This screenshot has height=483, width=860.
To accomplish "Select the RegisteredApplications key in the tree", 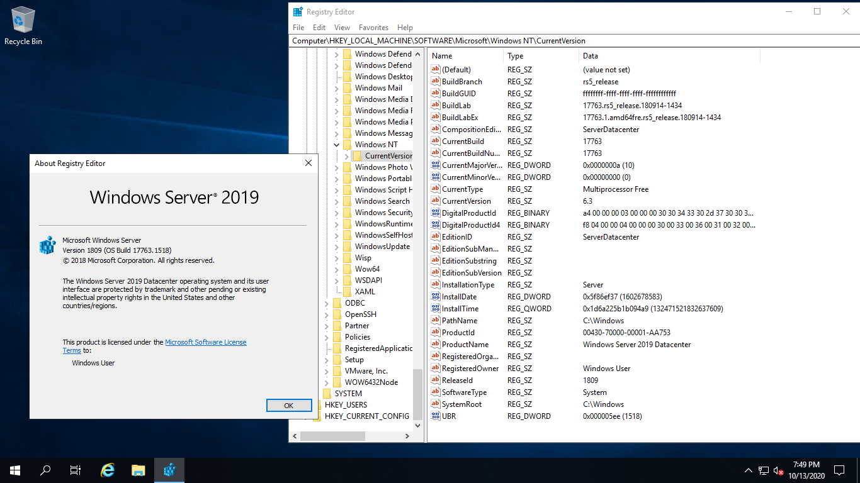I will click(378, 348).
